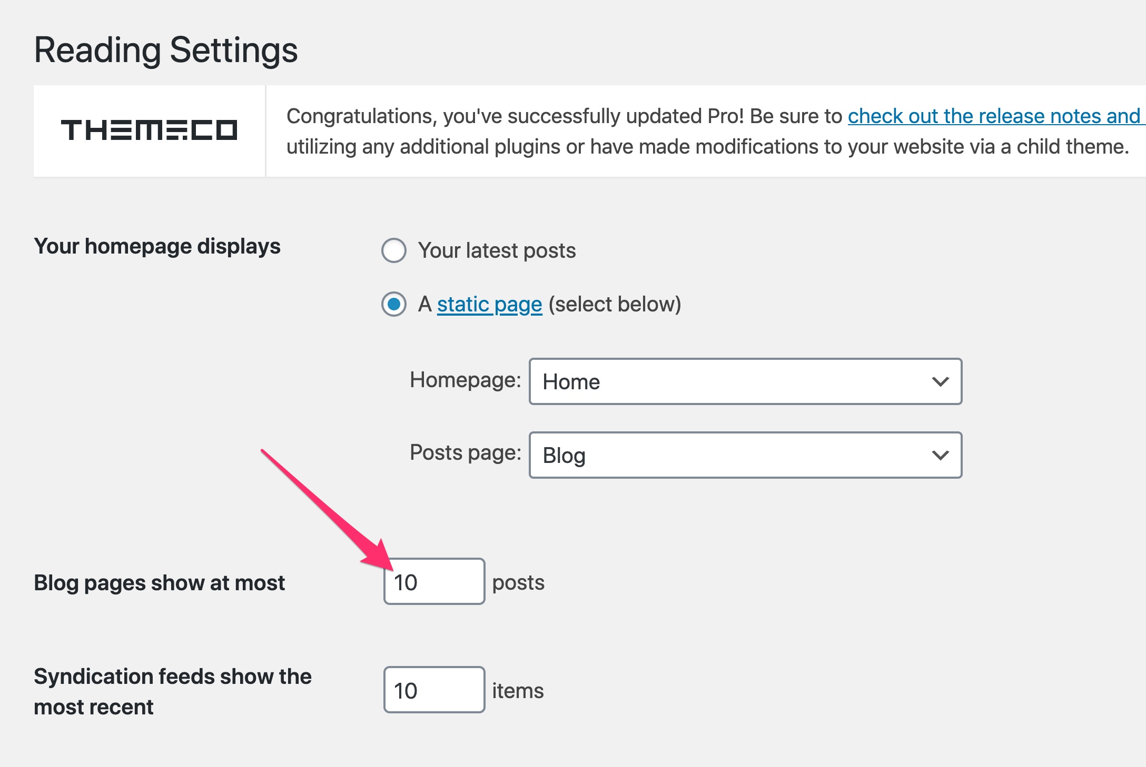Open the Posts page dropdown showing Blog
The width and height of the screenshot is (1146, 767).
coord(745,455)
